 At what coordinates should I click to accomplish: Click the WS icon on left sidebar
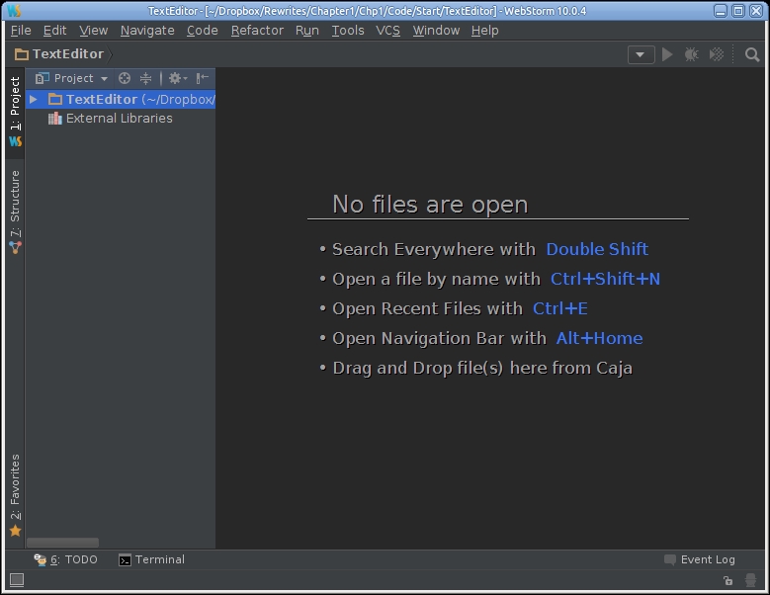(x=15, y=141)
